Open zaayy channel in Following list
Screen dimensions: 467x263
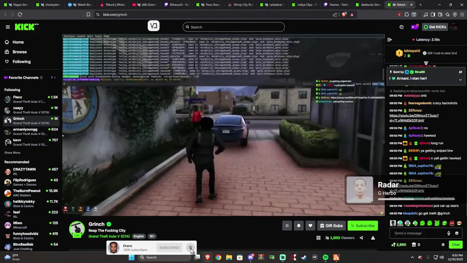click(31, 110)
